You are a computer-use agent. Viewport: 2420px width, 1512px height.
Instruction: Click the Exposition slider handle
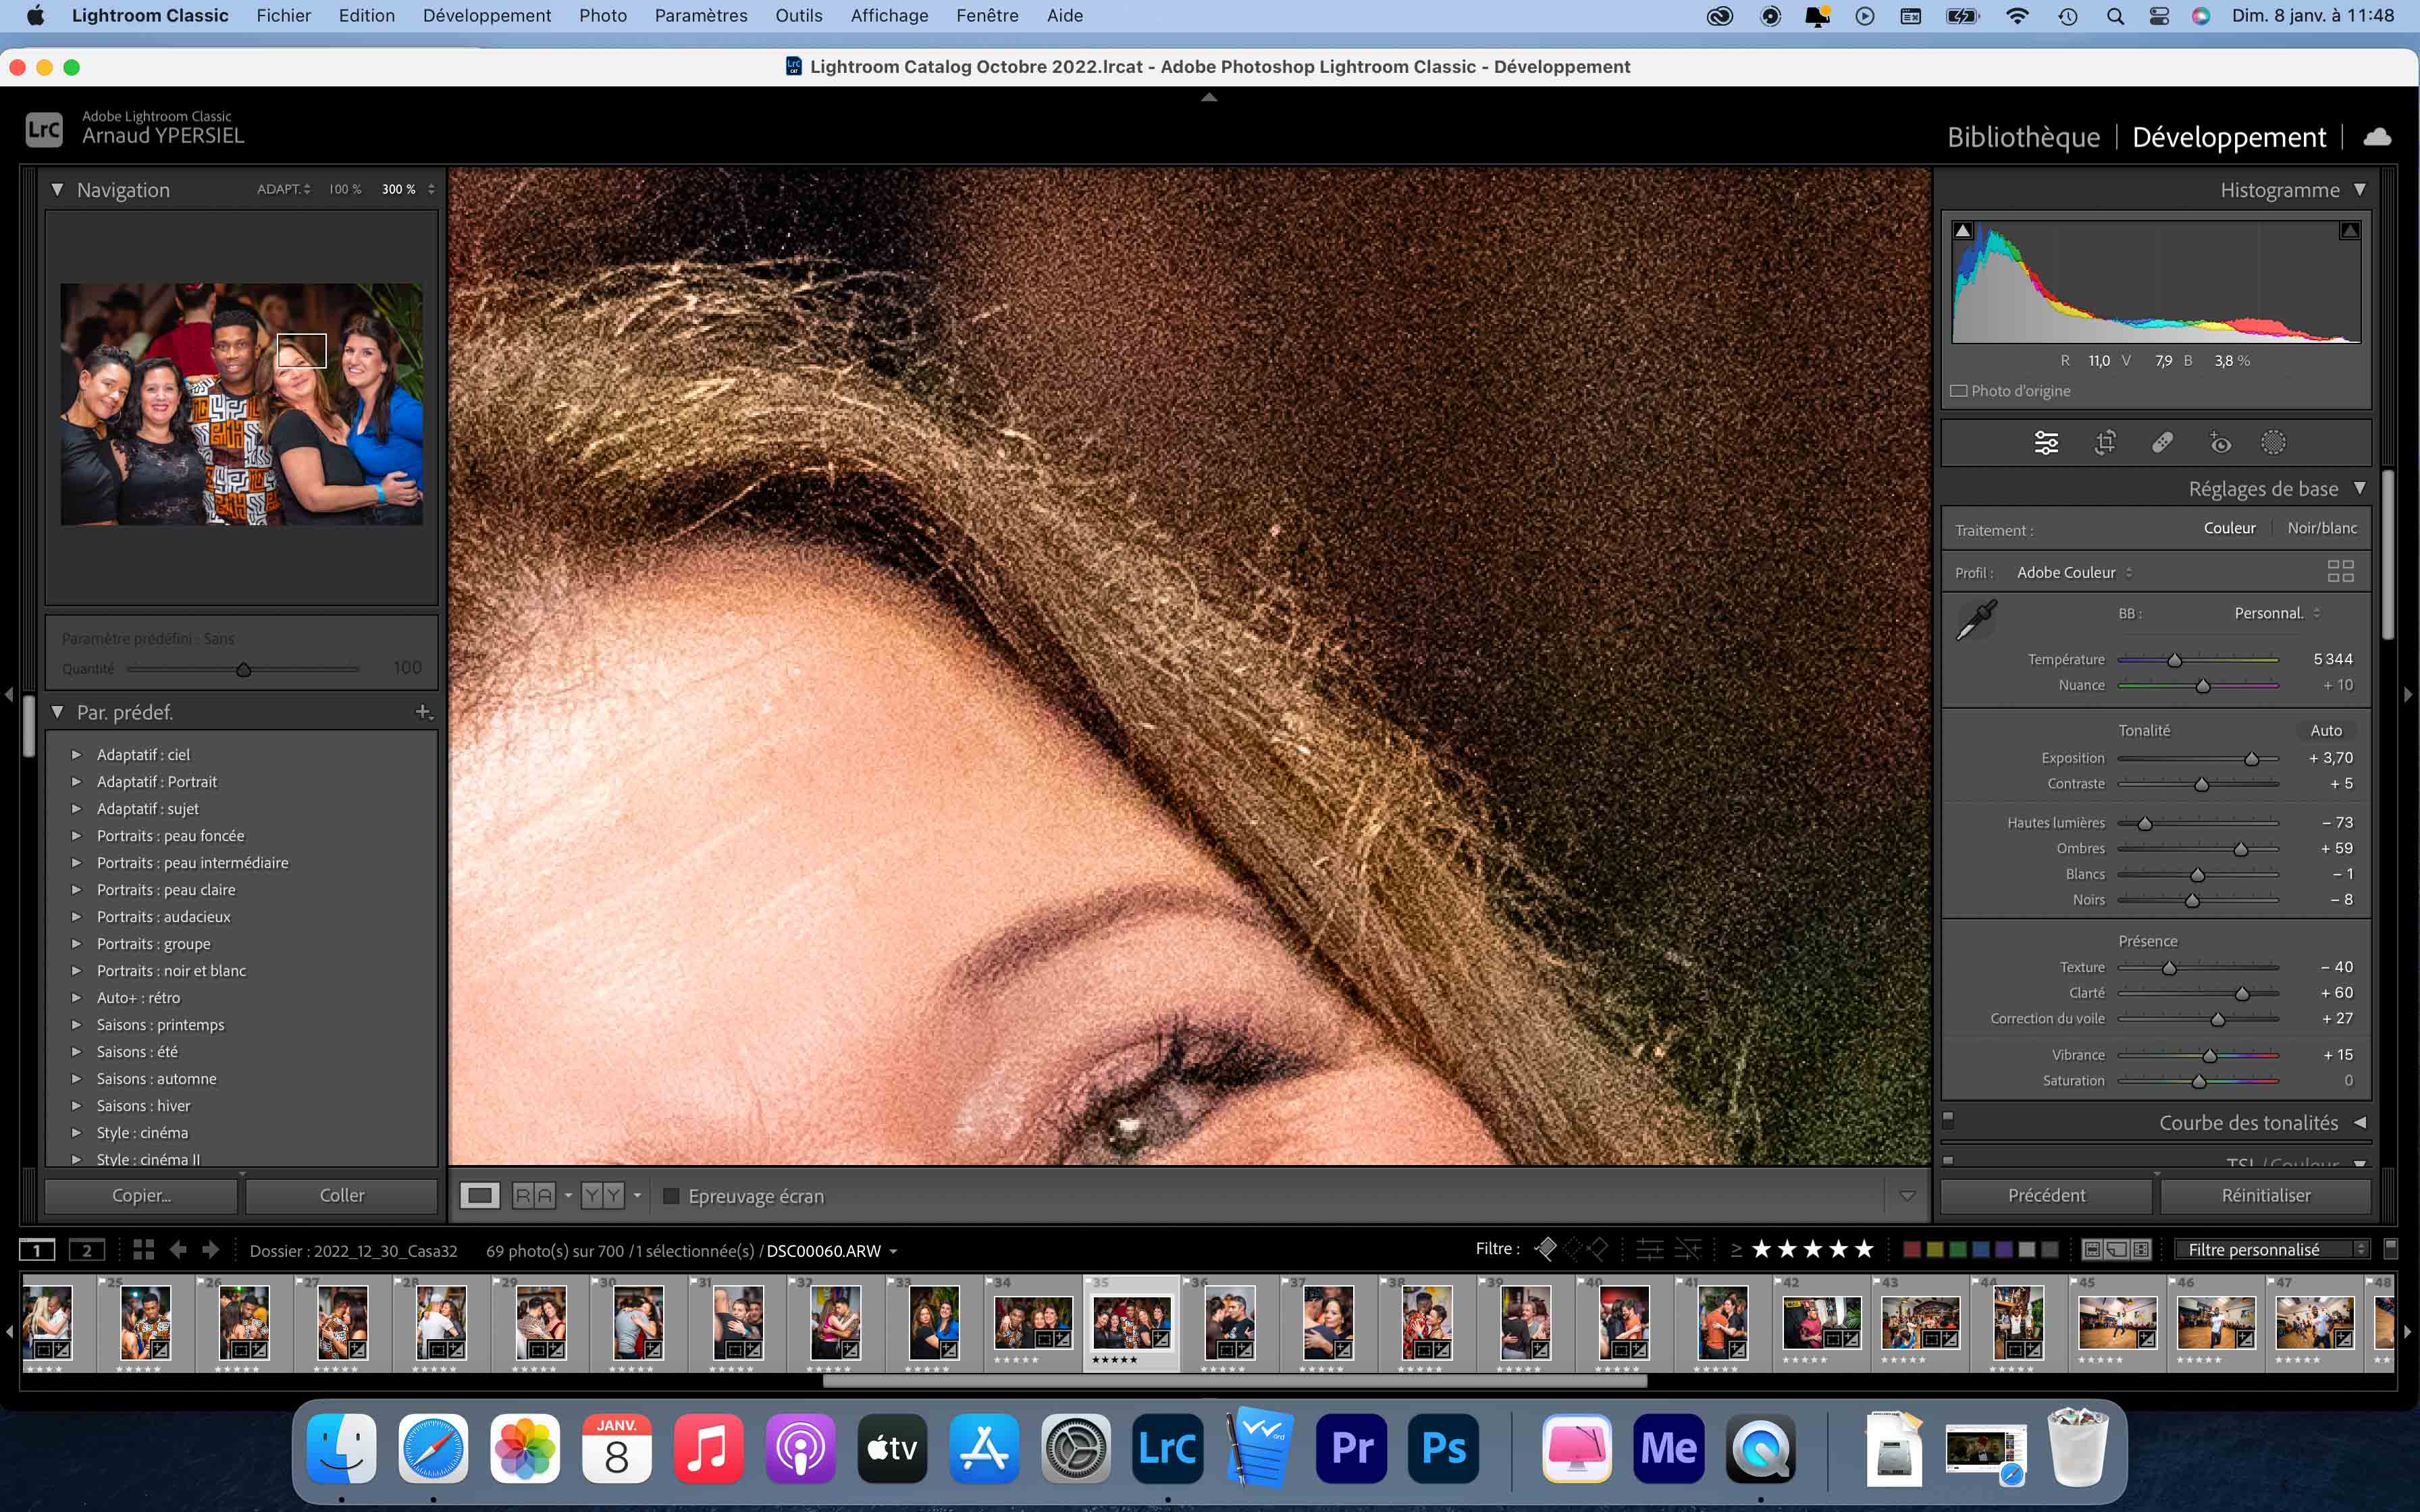click(2251, 759)
